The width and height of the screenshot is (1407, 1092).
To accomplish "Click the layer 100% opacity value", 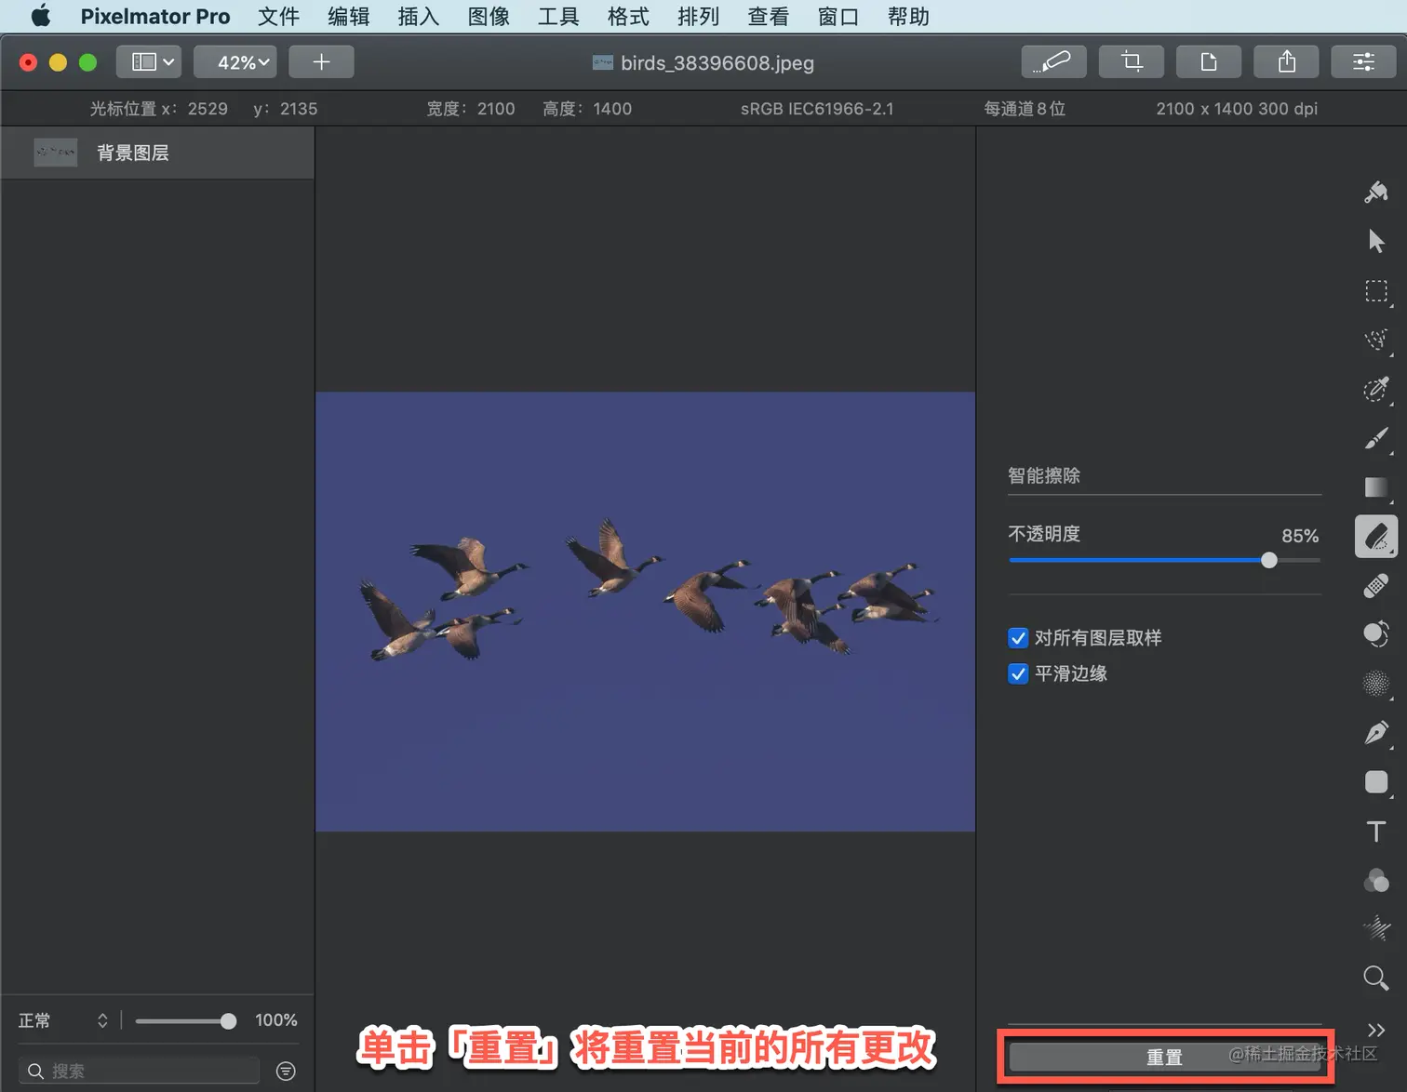I will 276,1020.
